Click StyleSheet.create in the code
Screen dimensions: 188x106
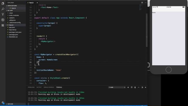(59, 78)
